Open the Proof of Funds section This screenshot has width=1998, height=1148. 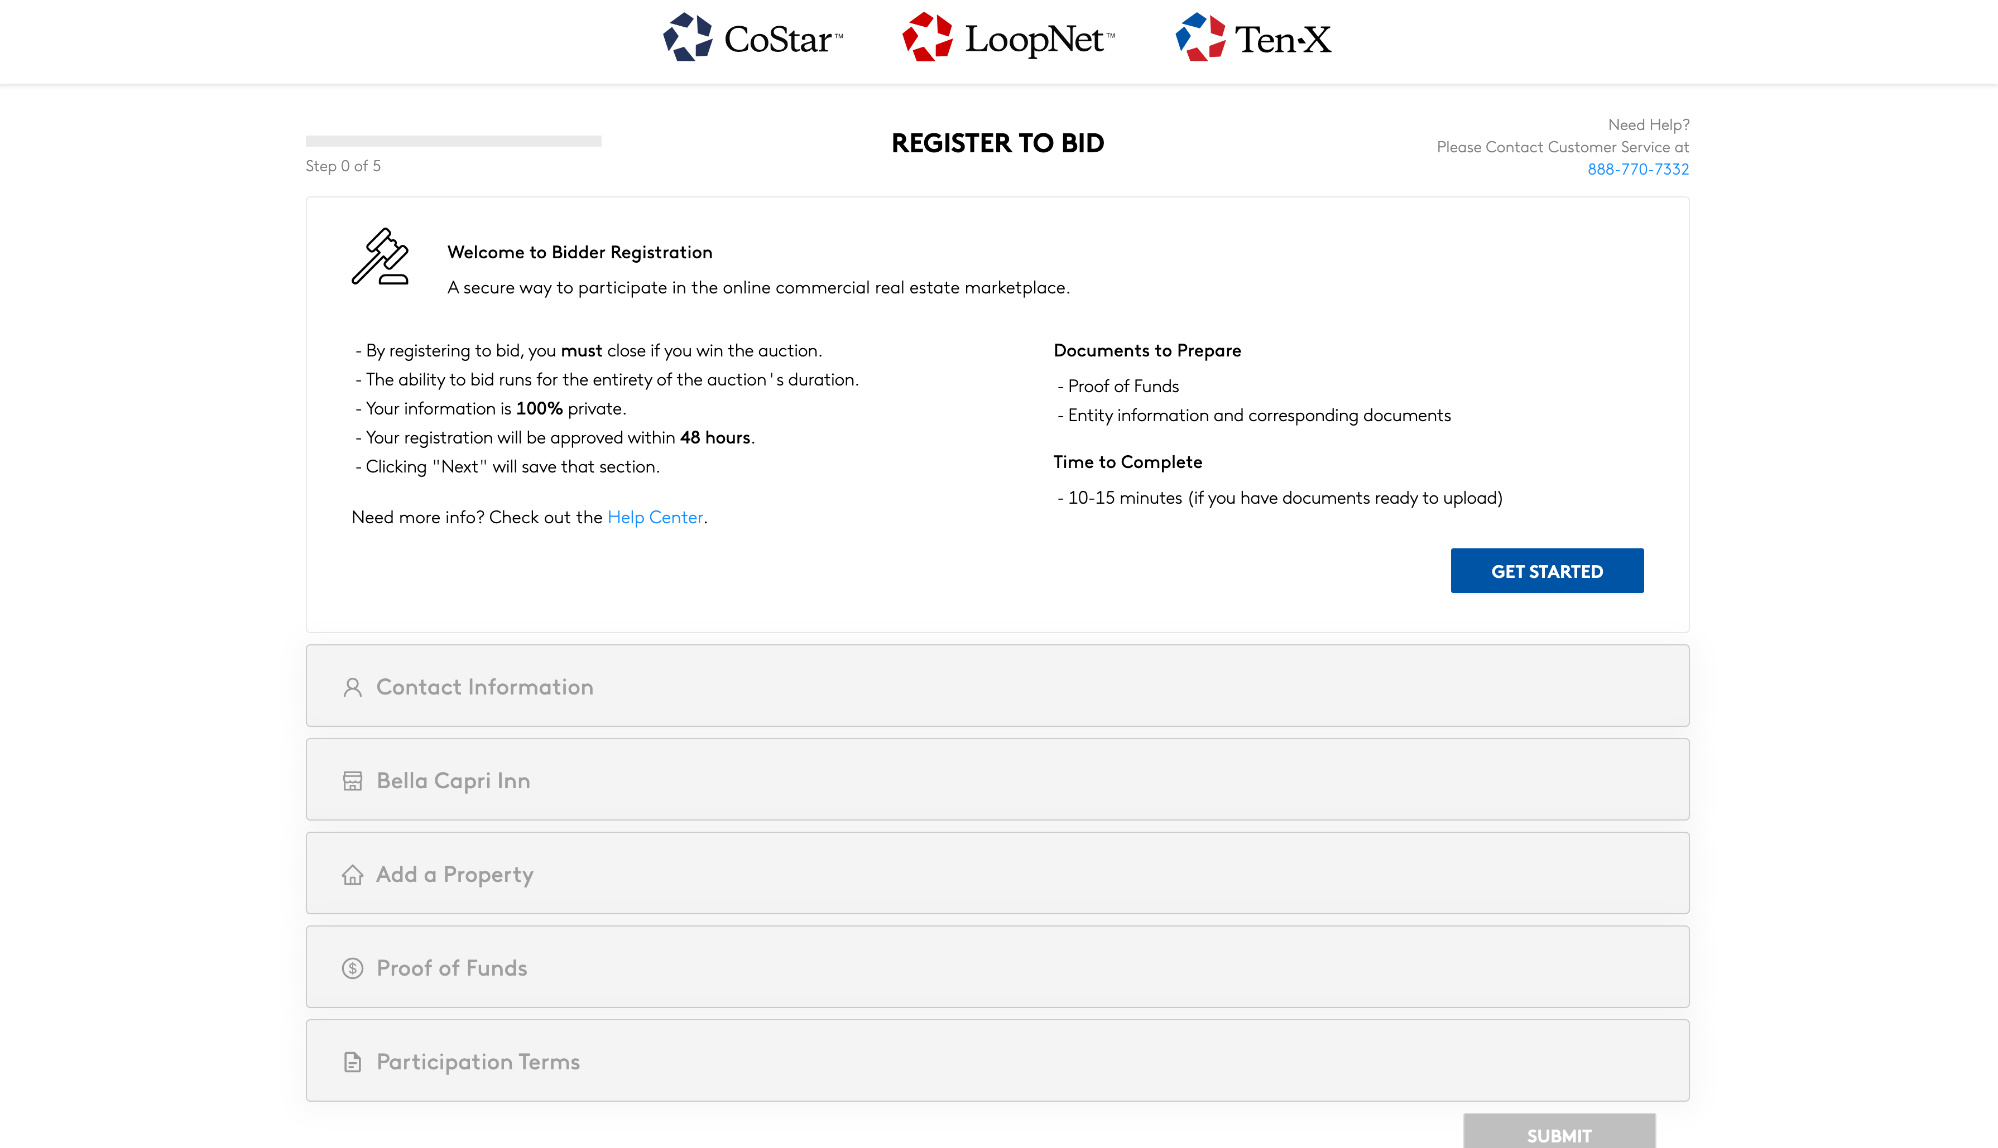997,967
